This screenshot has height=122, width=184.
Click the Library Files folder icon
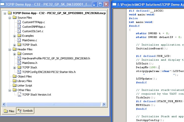[x=15, y=81]
